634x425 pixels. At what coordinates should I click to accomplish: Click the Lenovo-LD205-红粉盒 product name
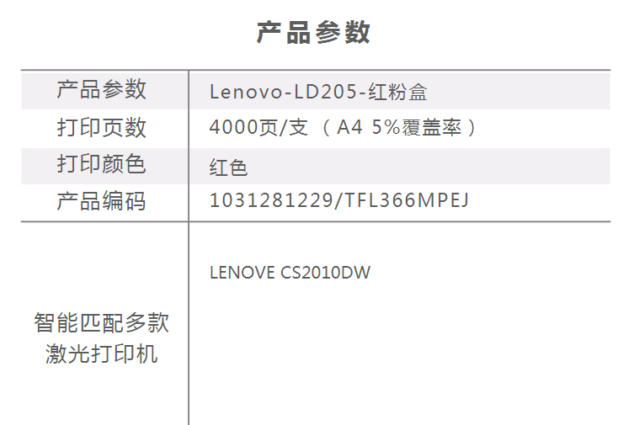(x=318, y=92)
